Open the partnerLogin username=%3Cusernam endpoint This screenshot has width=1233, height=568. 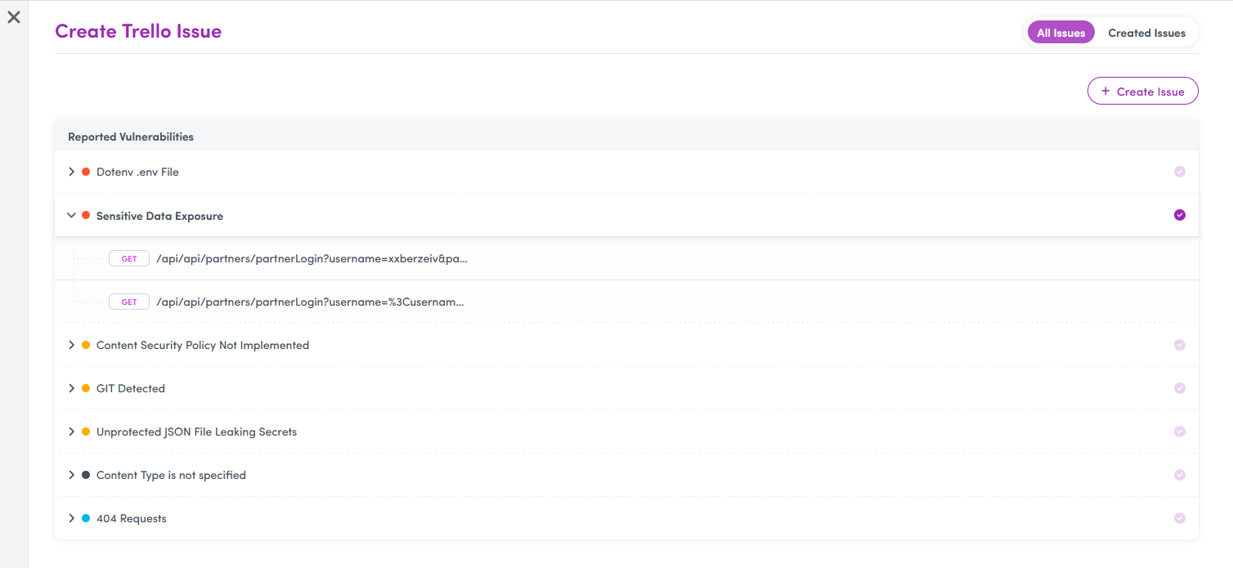310,302
